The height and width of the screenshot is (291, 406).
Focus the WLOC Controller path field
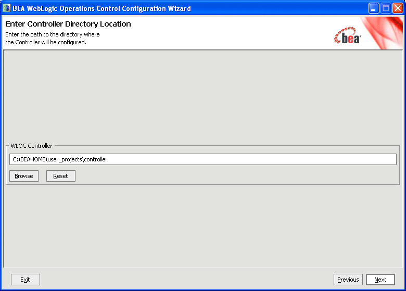pyautogui.click(x=203, y=159)
